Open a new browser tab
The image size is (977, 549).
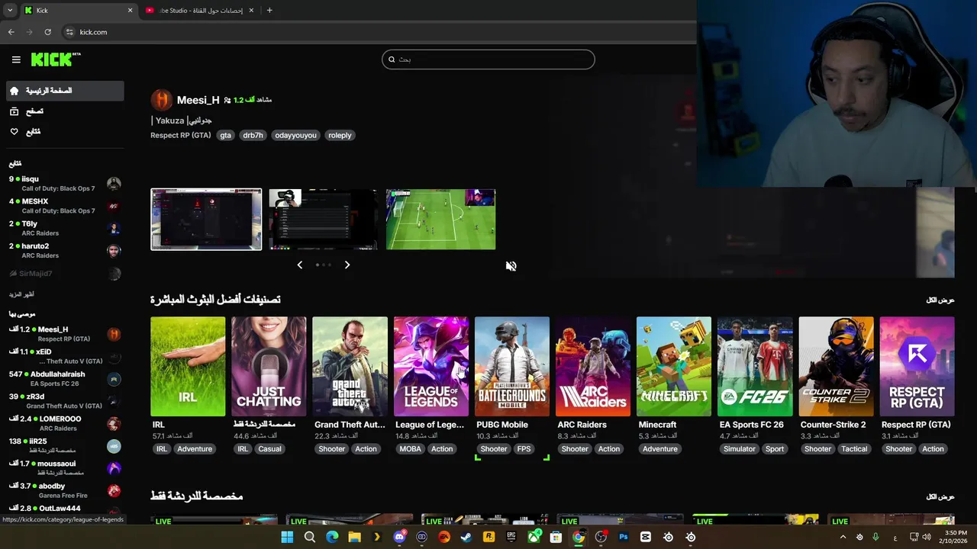point(269,10)
